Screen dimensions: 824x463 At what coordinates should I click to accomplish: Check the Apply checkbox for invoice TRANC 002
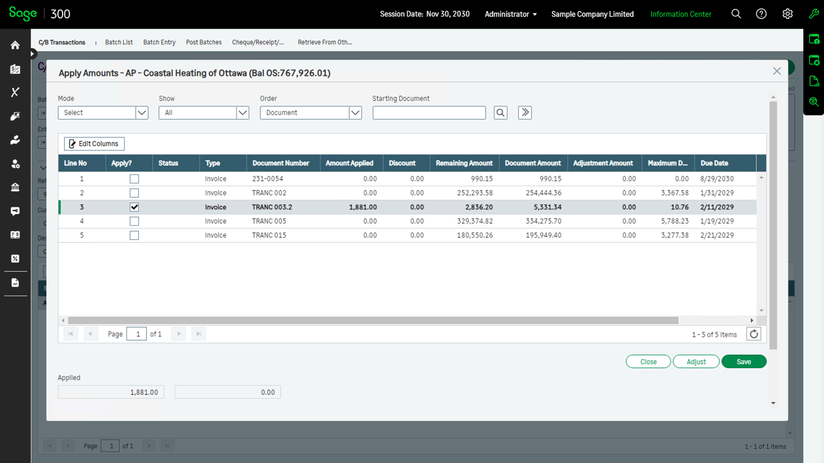pyautogui.click(x=134, y=192)
